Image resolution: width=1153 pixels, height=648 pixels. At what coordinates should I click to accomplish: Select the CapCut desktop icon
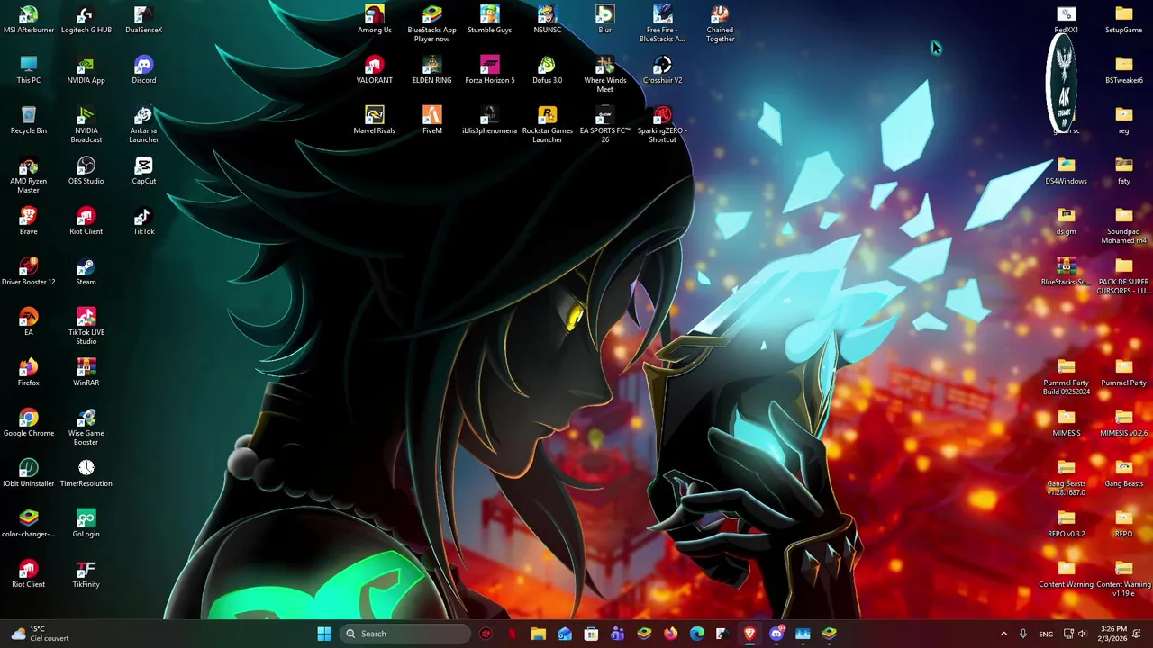(144, 171)
